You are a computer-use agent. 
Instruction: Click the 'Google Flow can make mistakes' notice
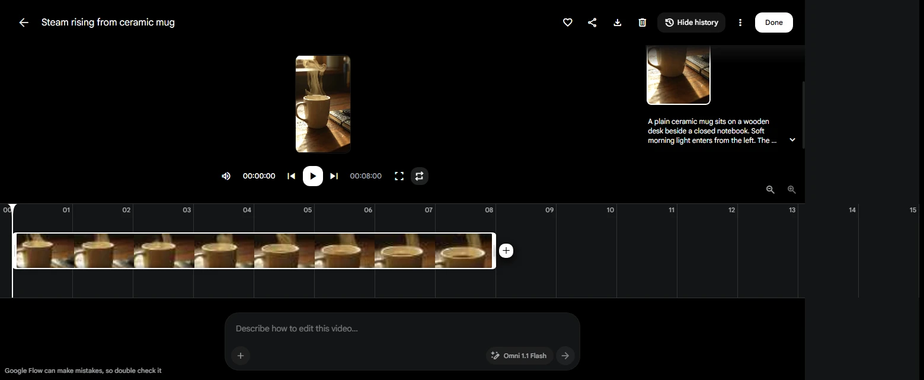point(83,371)
